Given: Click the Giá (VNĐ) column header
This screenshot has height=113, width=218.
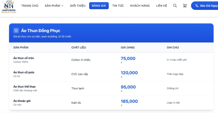Looking at the screenshot, I should coord(128,47).
